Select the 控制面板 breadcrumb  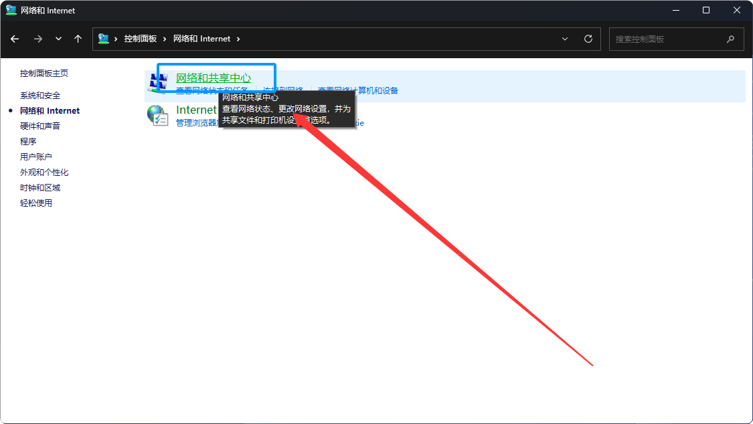click(x=141, y=39)
